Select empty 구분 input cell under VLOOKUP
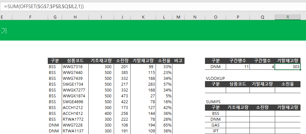 216,90
